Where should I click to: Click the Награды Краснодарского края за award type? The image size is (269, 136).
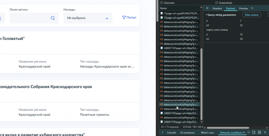107,67
